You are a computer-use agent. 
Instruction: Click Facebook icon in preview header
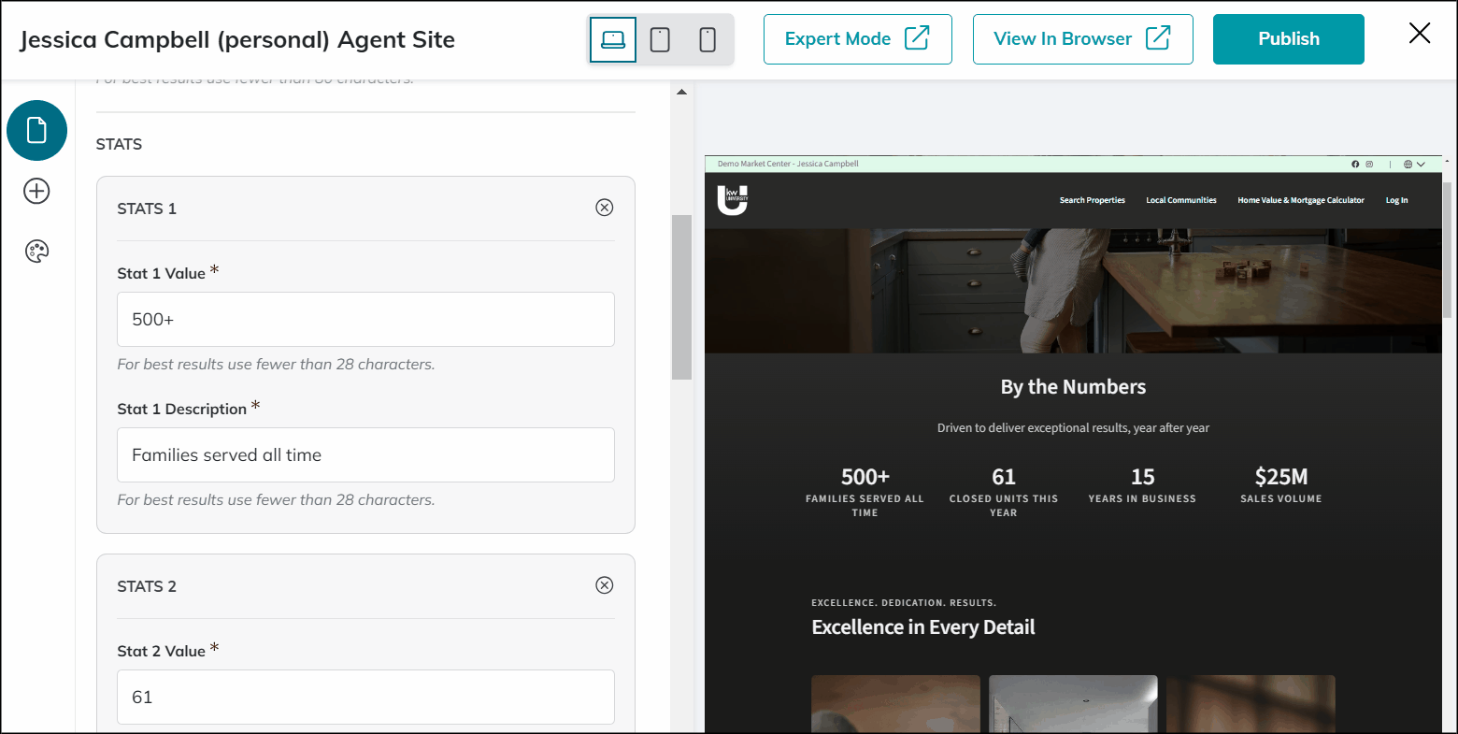click(x=1355, y=164)
